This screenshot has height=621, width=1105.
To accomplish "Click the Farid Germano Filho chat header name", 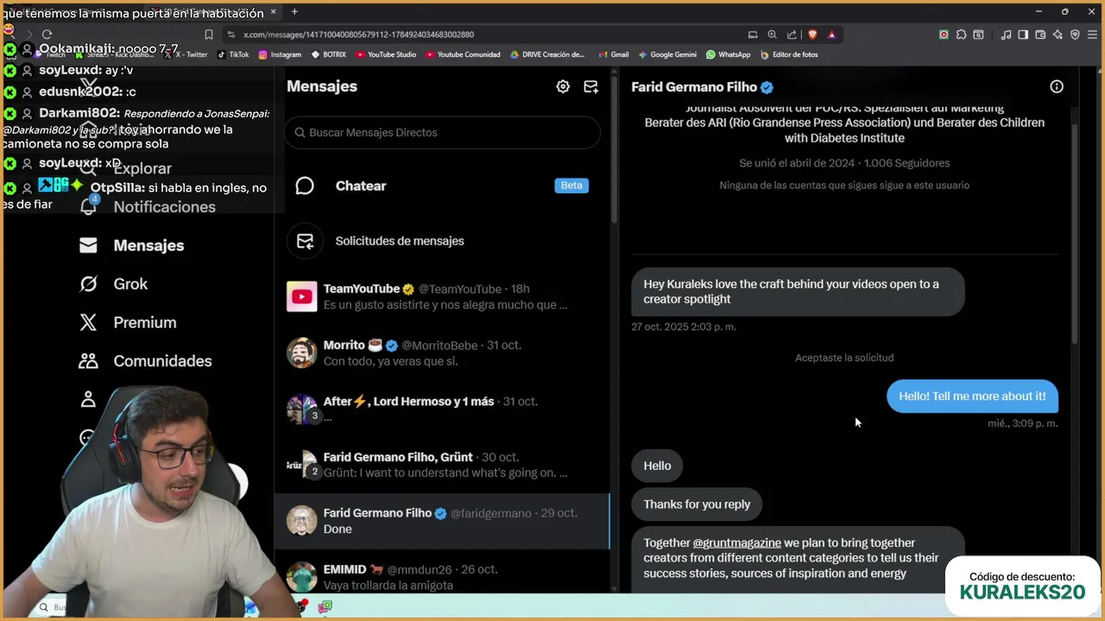I will (694, 87).
